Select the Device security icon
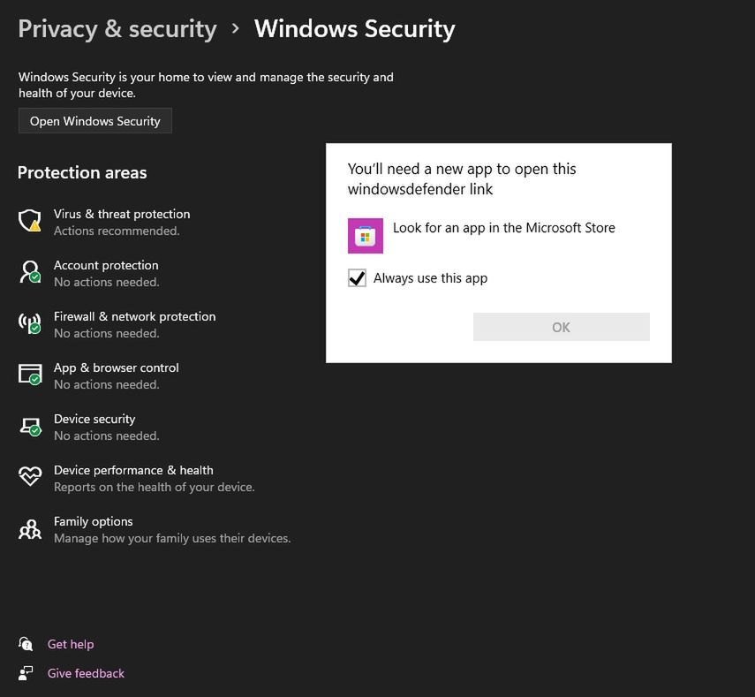The image size is (755, 697). click(29, 426)
